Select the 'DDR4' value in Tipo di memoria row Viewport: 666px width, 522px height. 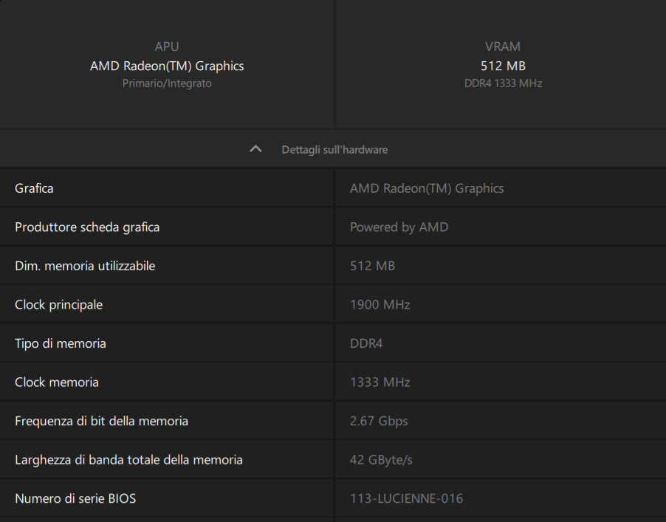click(x=366, y=343)
